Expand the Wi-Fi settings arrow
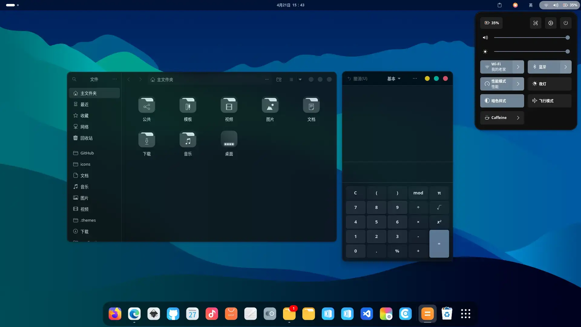This screenshot has width=581, height=327. pyautogui.click(x=518, y=67)
